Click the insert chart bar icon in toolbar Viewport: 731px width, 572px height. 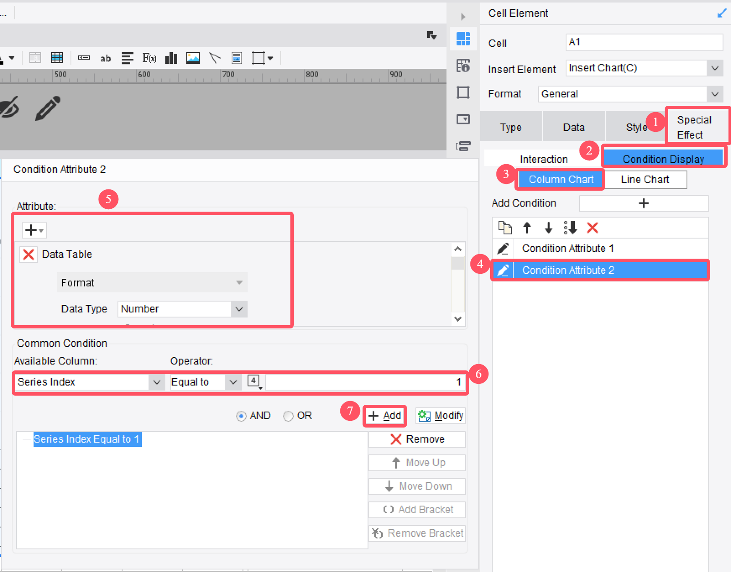click(x=171, y=58)
